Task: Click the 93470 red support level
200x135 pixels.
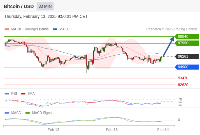Action: click(x=183, y=78)
